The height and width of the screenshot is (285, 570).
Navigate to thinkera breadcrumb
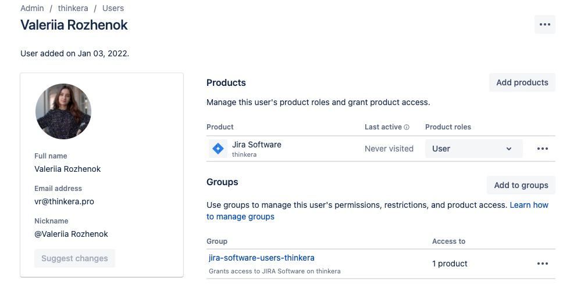[x=72, y=8]
